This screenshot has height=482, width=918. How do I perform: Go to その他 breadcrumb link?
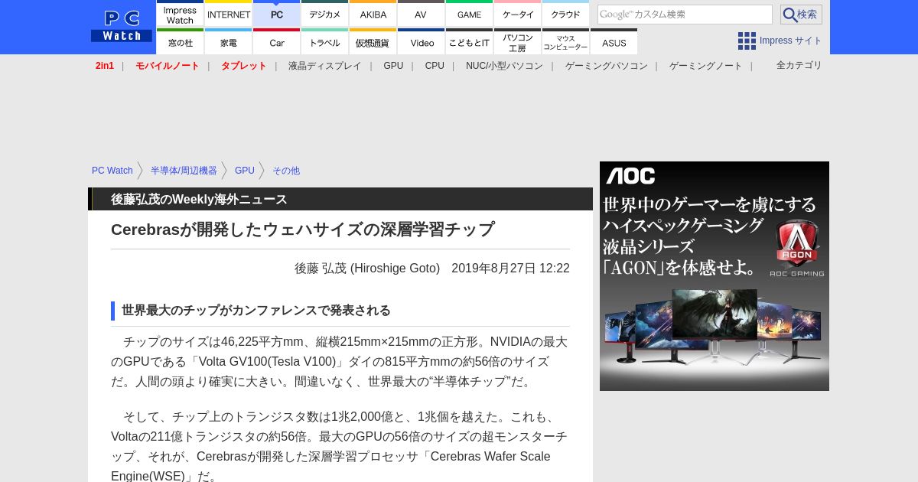click(x=286, y=171)
